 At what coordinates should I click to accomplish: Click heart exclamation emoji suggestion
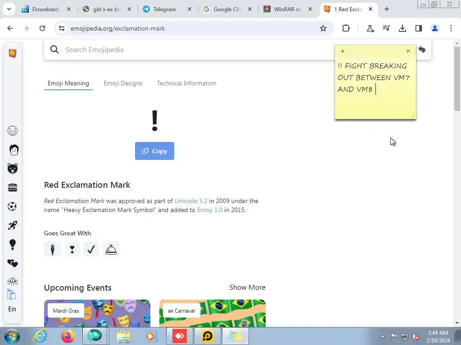tap(72, 249)
